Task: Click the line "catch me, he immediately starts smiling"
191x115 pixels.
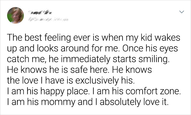Action: (88, 59)
